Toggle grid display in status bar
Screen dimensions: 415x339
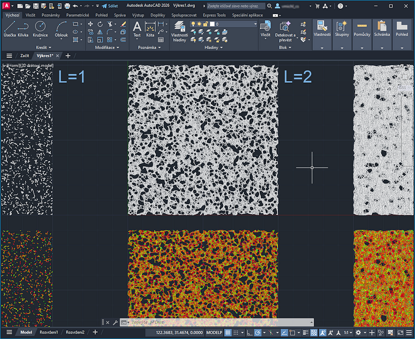click(228, 333)
